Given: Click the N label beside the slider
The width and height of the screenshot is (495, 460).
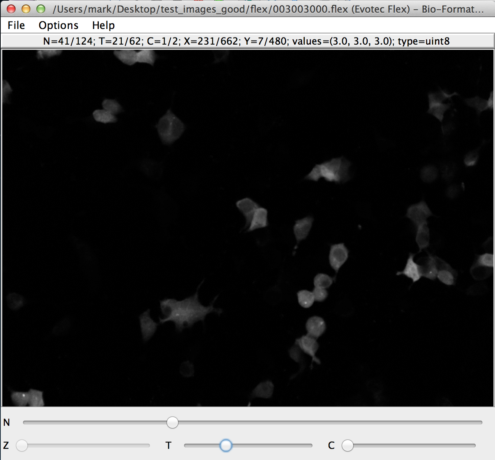Looking at the screenshot, I should pos(7,422).
